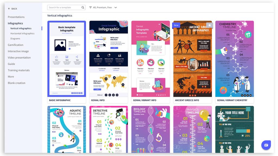The width and height of the screenshot is (278, 156).
Task: Click the 'BASIC INFOGRAPHIC' caption
Action: click(60, 100)
